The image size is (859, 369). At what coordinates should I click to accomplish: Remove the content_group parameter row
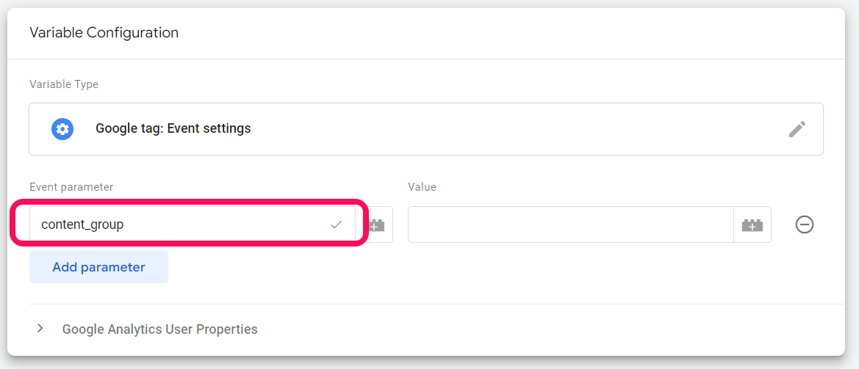805,225
